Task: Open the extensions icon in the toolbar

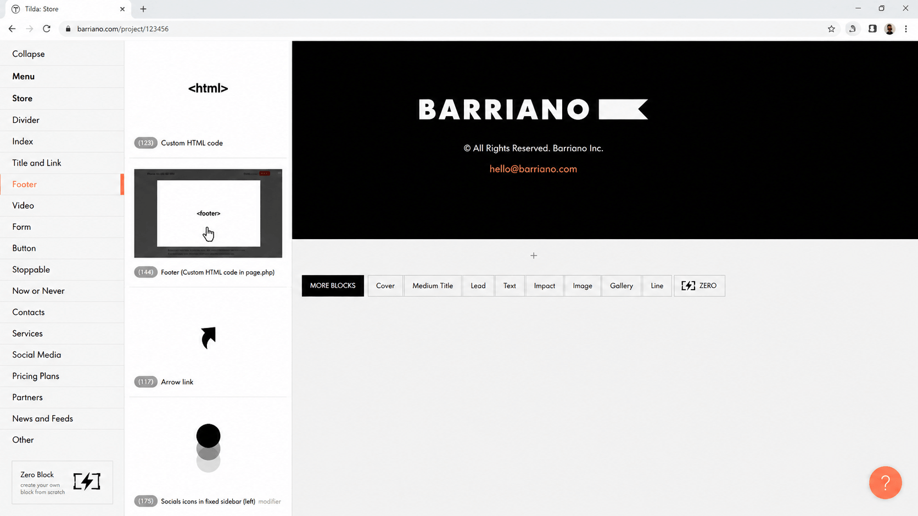Action: 852,29
